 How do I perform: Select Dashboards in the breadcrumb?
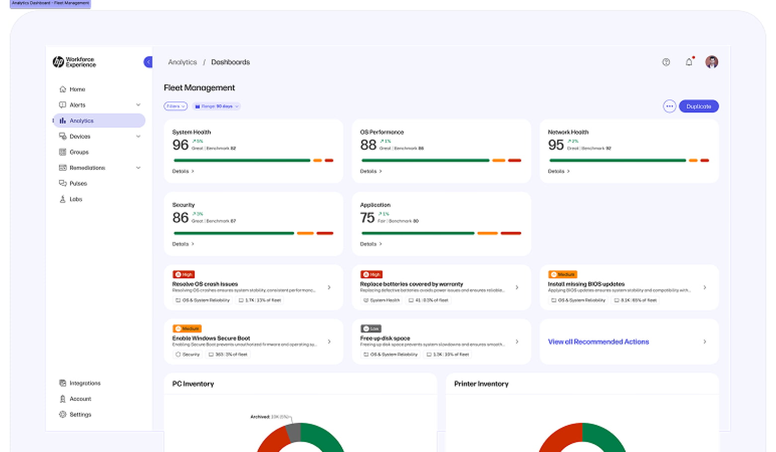click(230, 62)
